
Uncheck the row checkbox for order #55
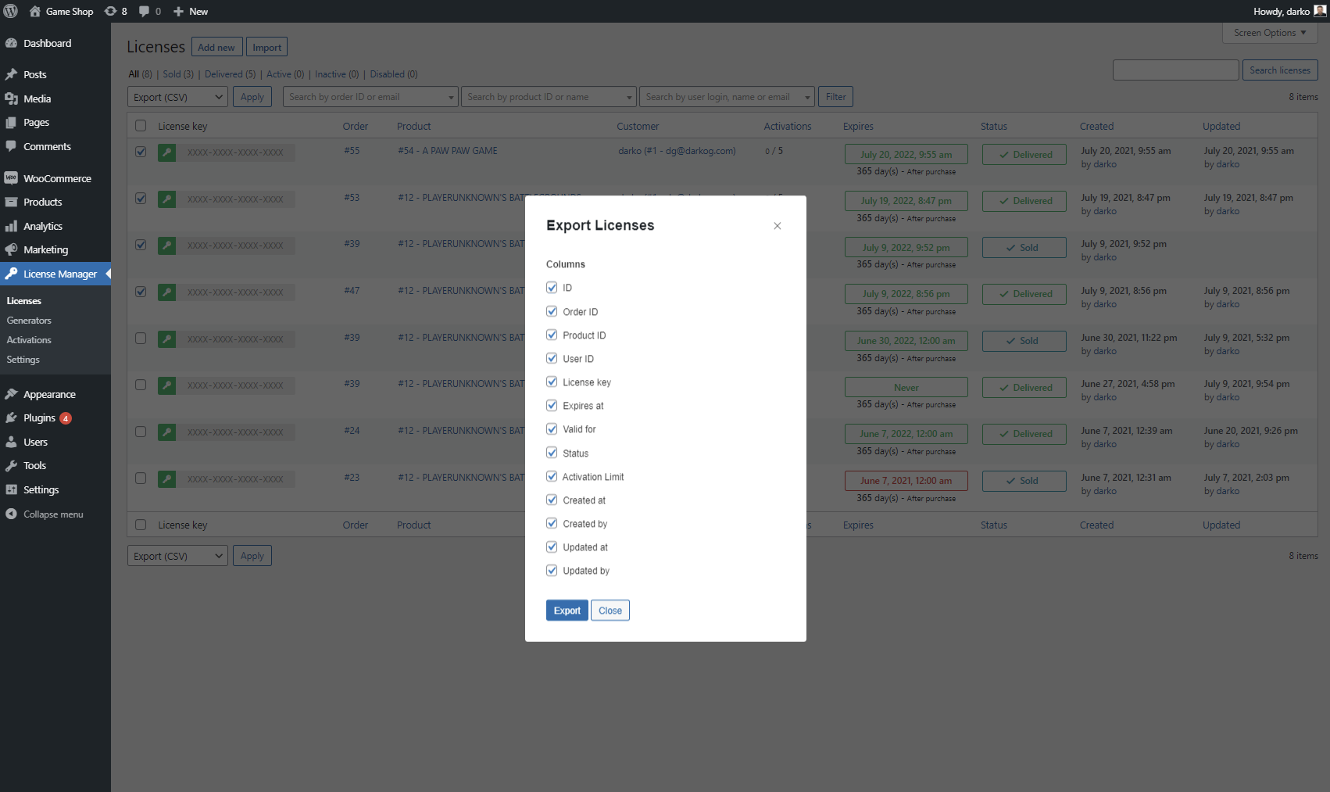coord(141,152)
